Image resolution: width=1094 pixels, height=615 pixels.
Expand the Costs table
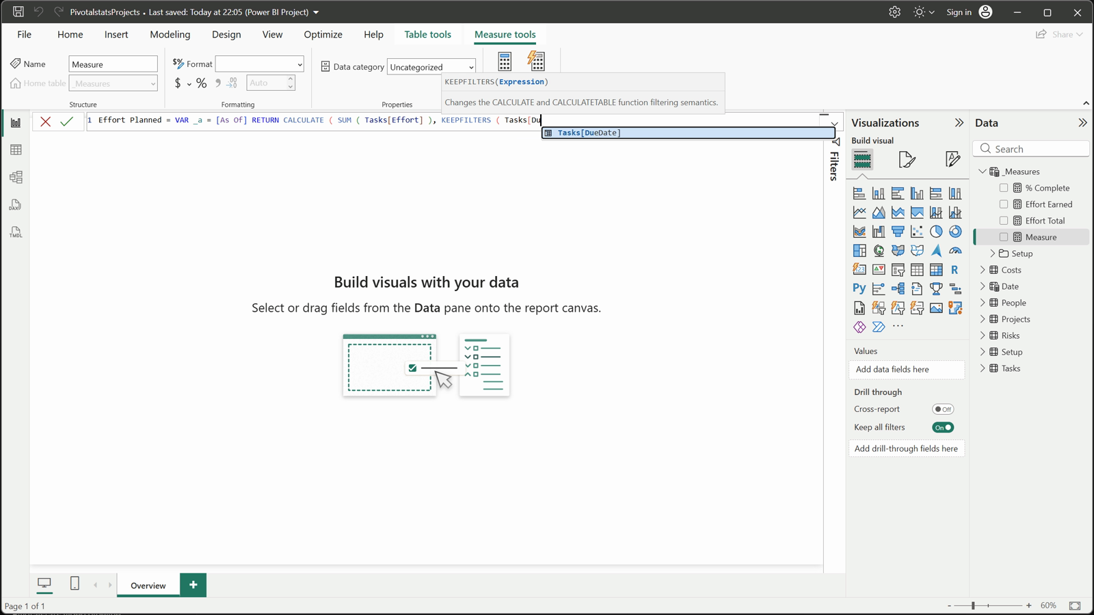point(983,270)
